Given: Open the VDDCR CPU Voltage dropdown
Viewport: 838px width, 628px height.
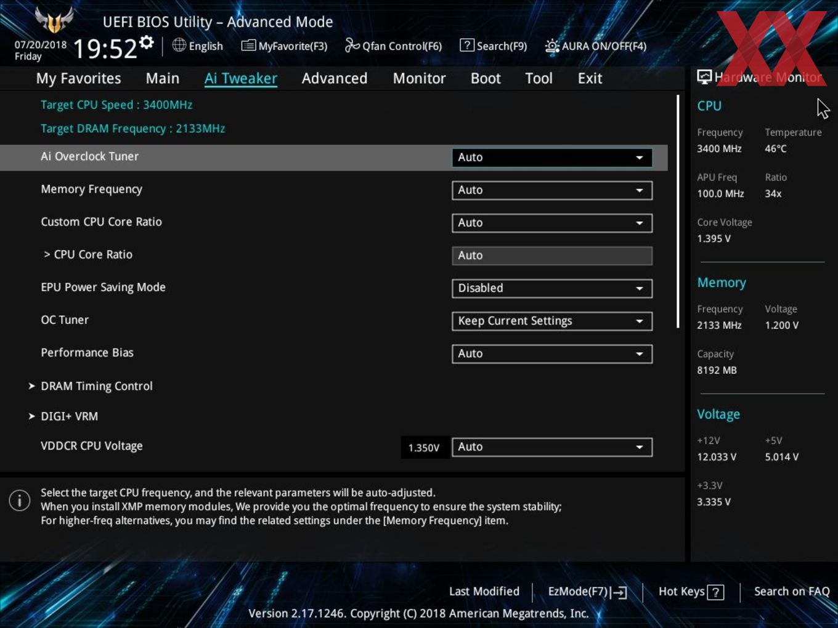Looking at the screenshot, I should point(552,447).
